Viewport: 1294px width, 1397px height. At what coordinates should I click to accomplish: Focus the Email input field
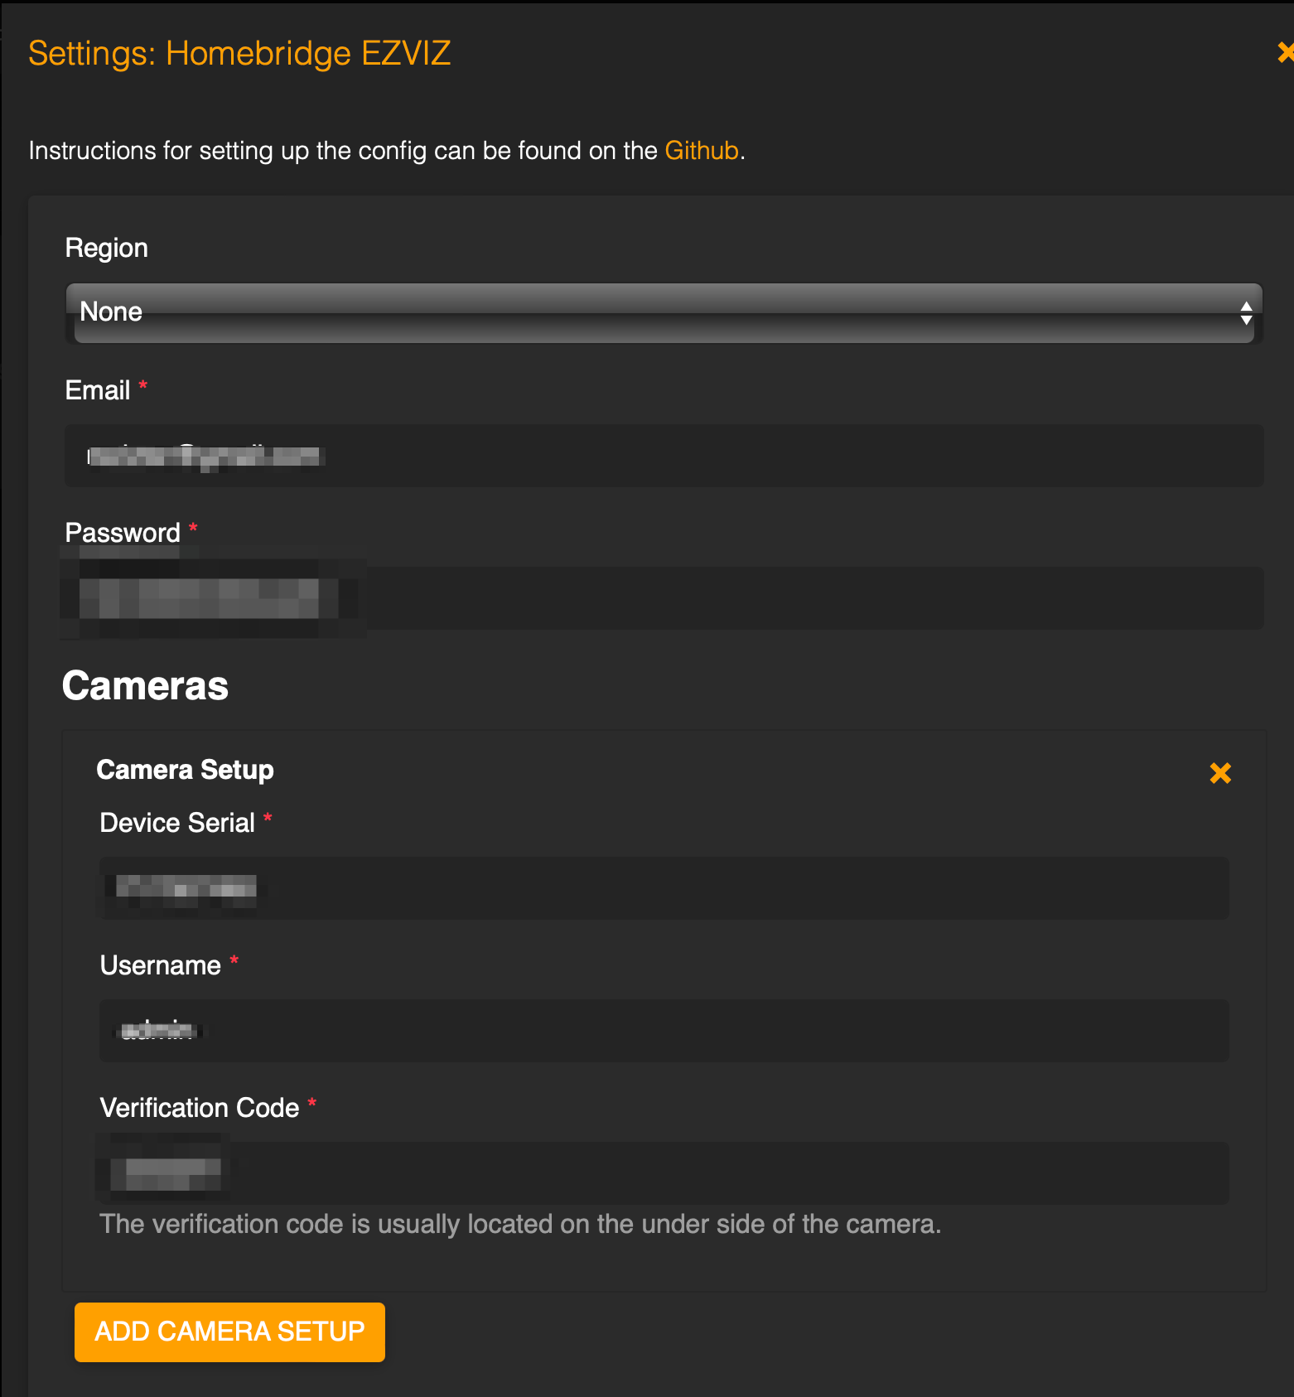click(664, 456)
